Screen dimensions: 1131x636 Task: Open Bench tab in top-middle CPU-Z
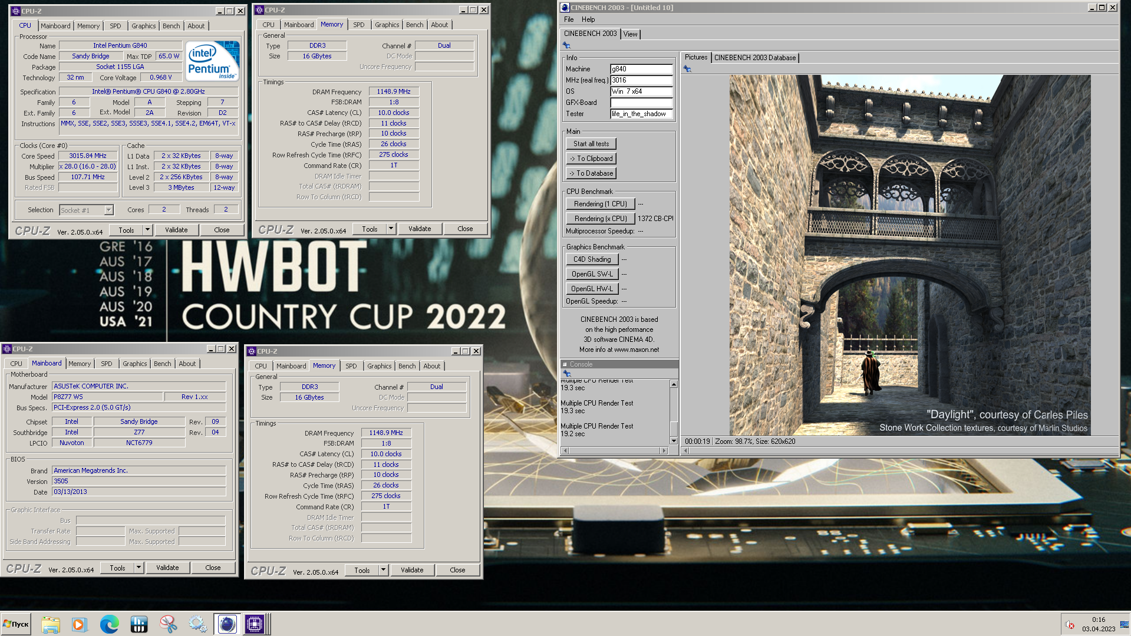414,25
